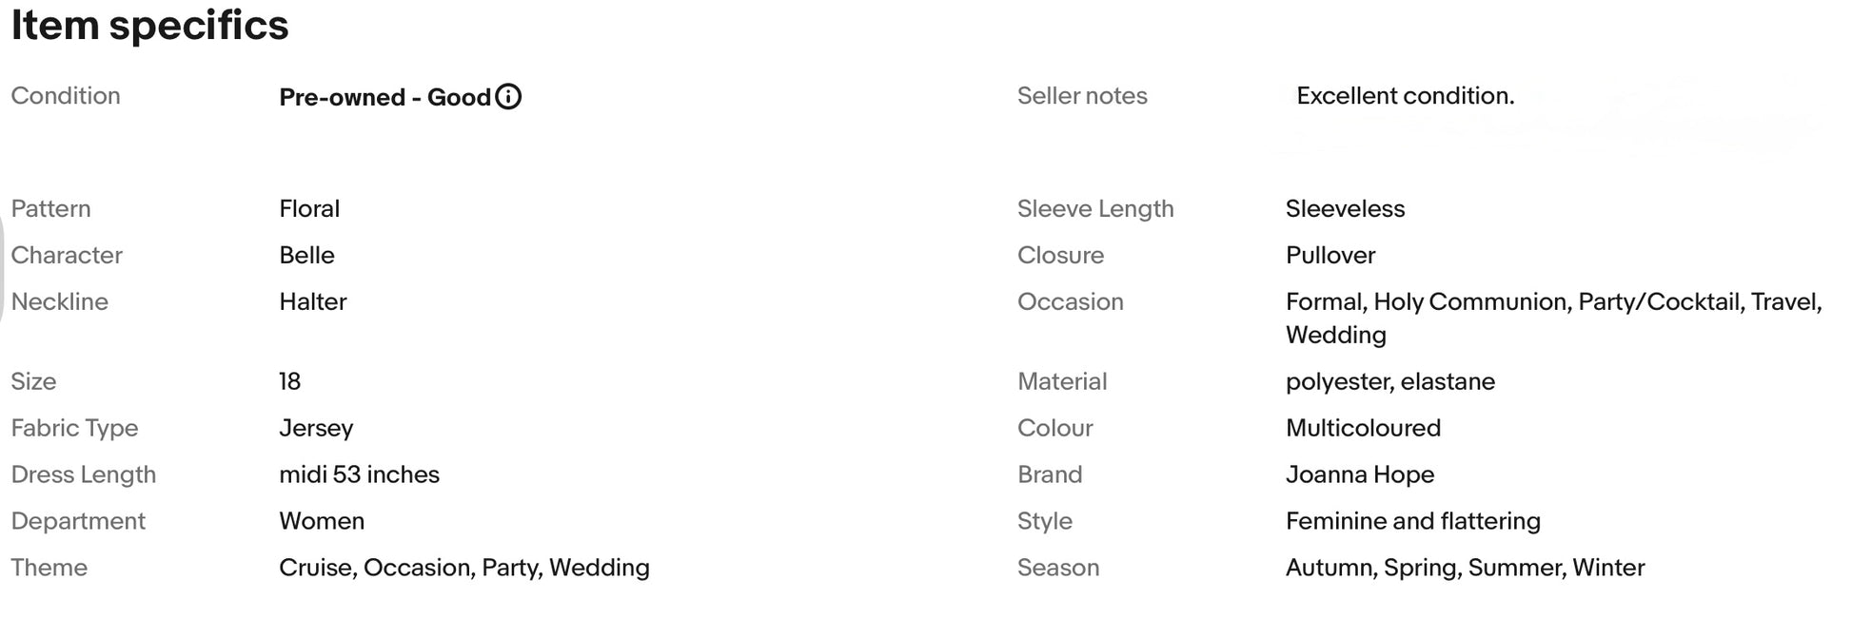The width and height of the screenshot is (1852, 638).
Task: Select the polyester, elastane material value
Action: [x=1389, y=382]
